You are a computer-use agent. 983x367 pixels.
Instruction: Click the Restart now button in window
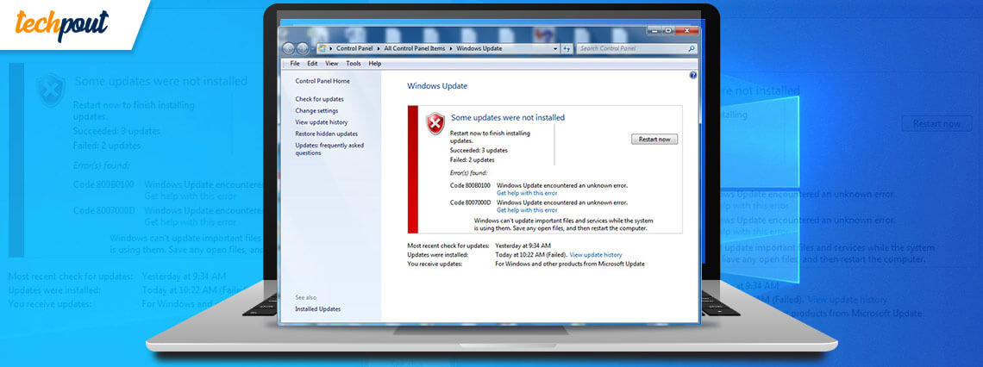click(x=654, y=139)
